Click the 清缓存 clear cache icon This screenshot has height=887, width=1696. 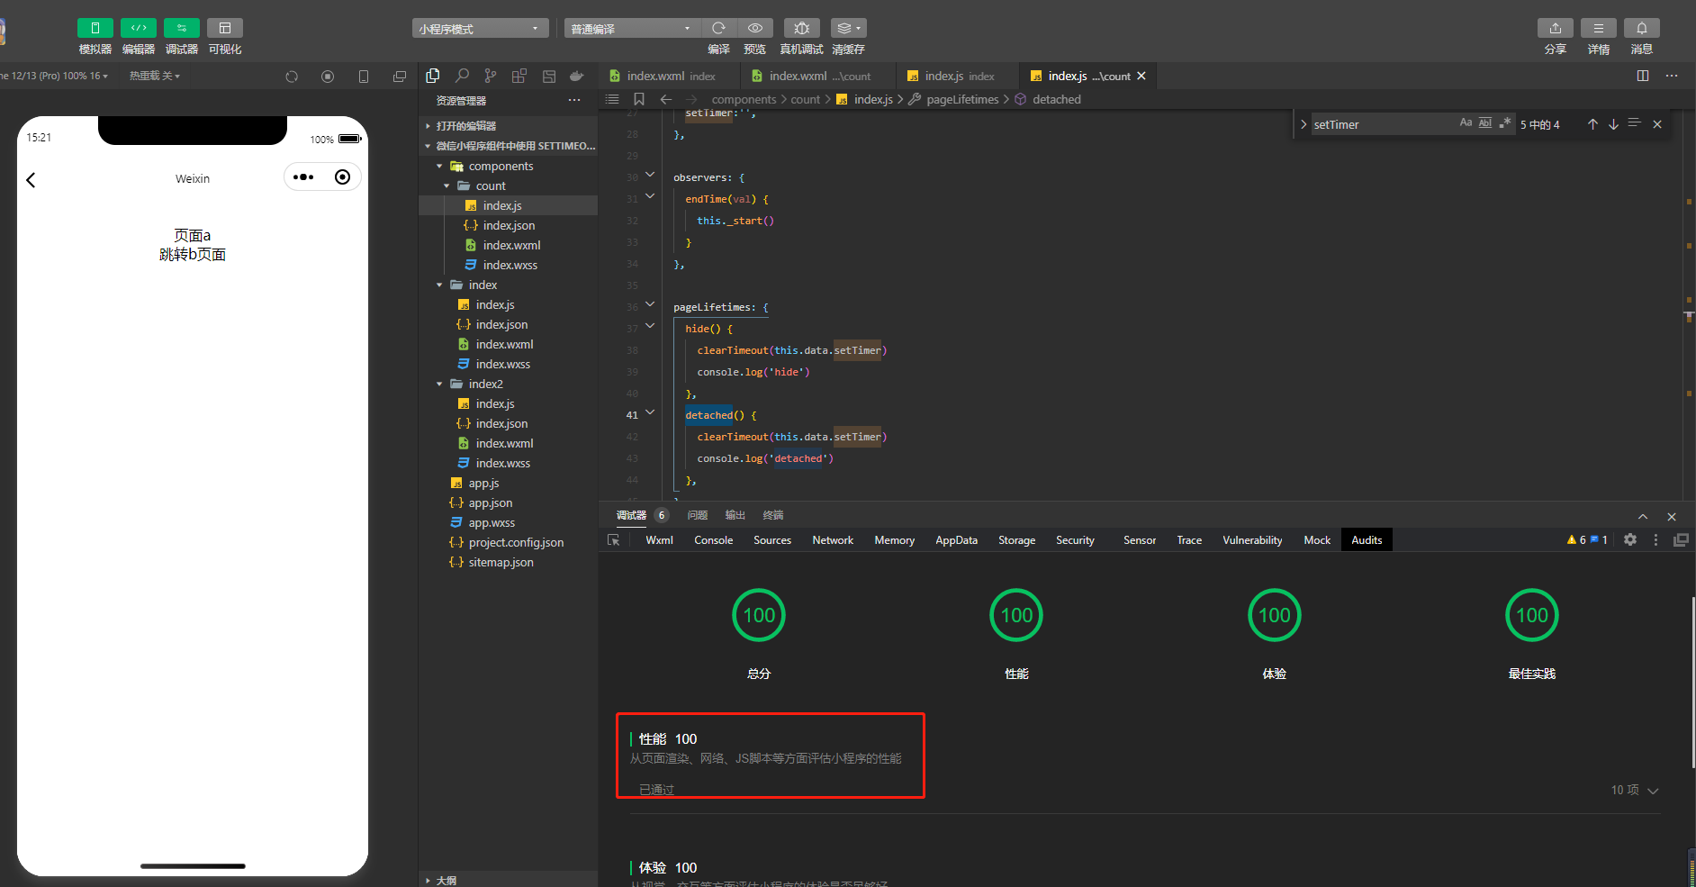pyautogui.click(x=848, y=28)
